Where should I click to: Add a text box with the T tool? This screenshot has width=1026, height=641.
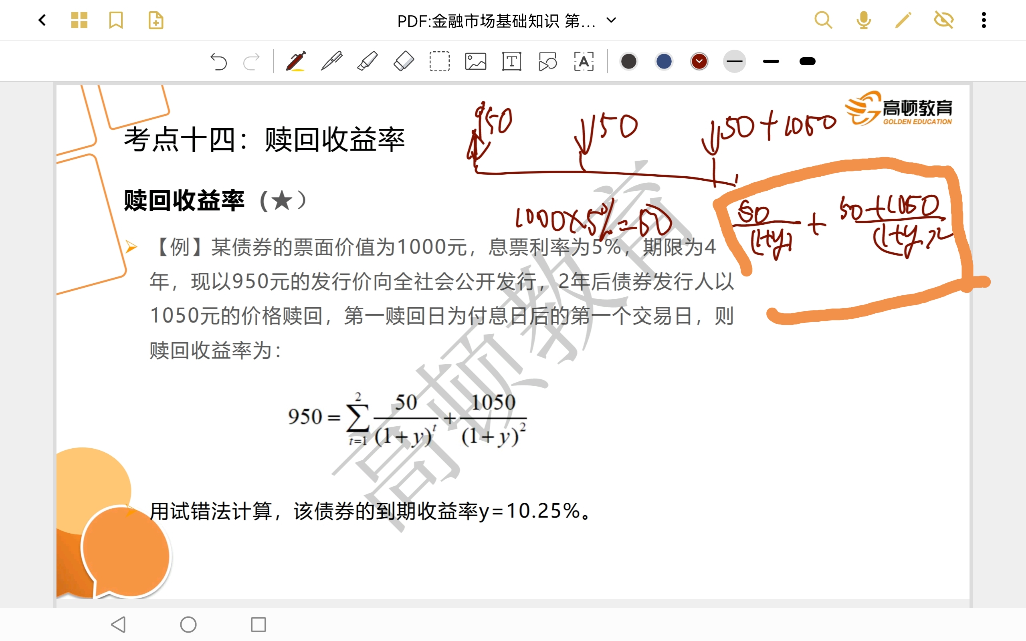pyautogui.click(x=512, y=61)
